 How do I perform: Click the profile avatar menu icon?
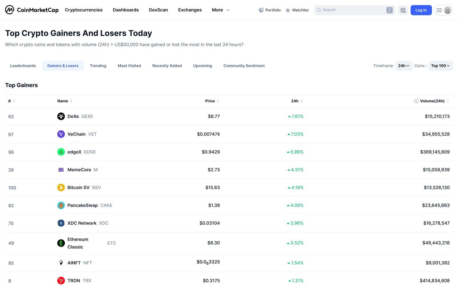pos(447,10)
